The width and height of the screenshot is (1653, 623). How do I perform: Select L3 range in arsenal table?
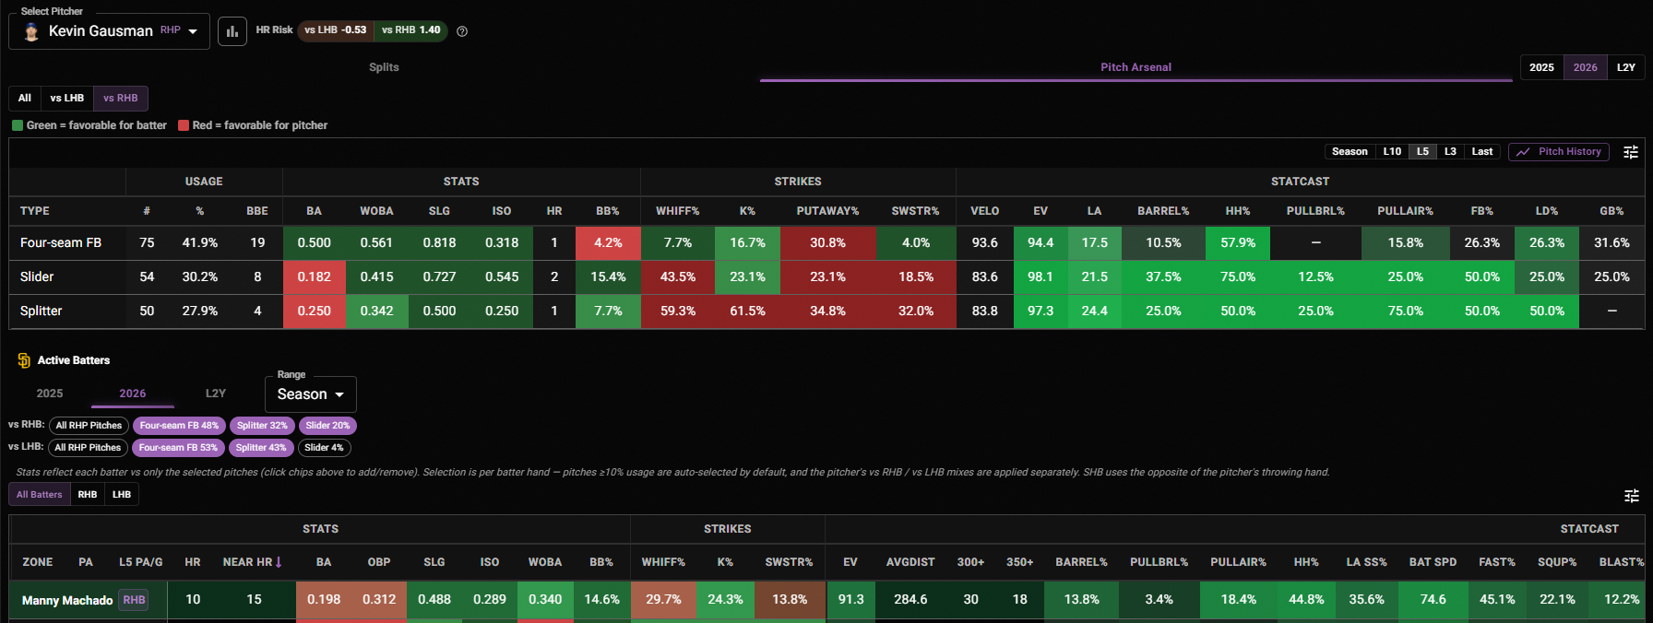[1450, 152]
